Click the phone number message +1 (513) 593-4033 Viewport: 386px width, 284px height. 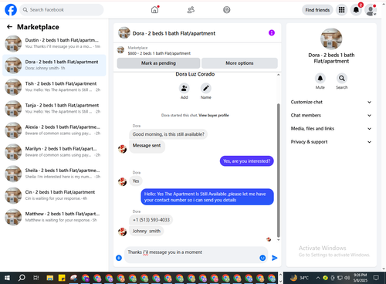point(151,220)
